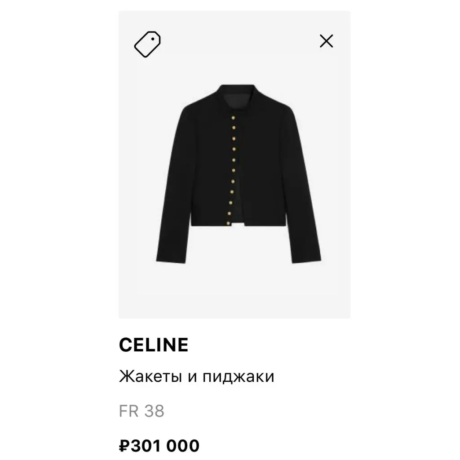
Task: Click the FR 38 size label
Action: (142, 411)
